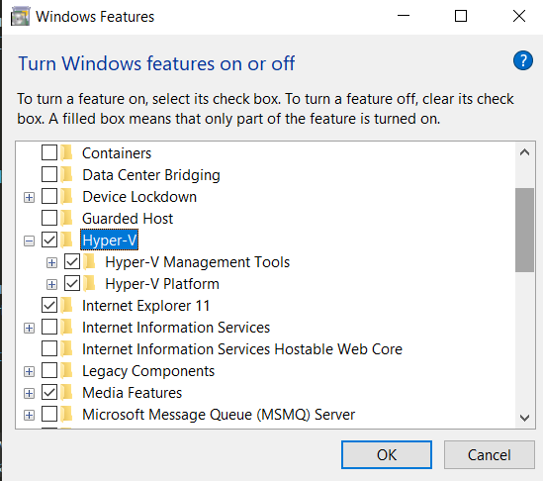Enable the Guarded Host checkbox
This screenshot has width=543, height=481.
pyautogui.click(x=49, y=218)
